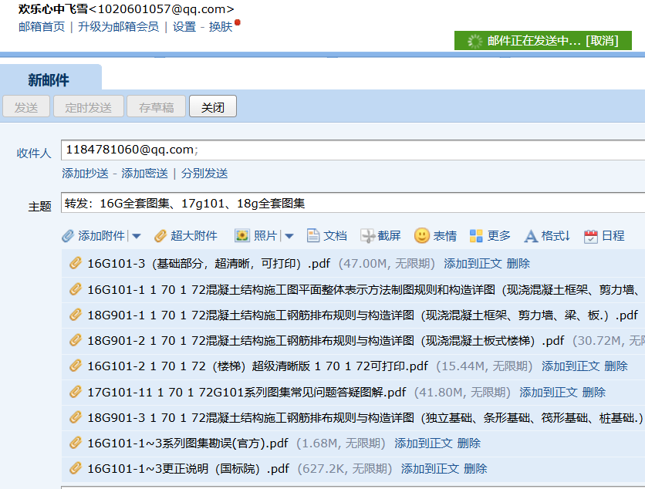645x489 pixels.
Task: Open the 邮箱首页 link
Action: click(42, 27)
